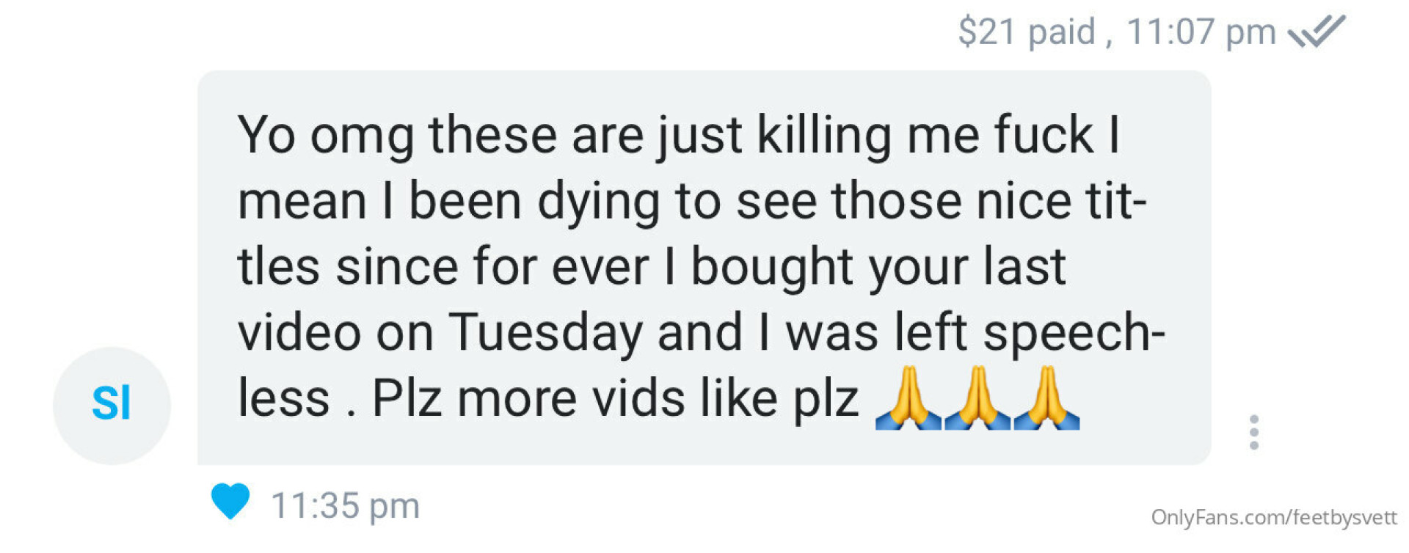The image size is (1409, 553).
Task: Click the 11:35 pm message timestamp
Action: click(x=345, y=505)
